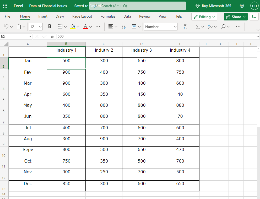Screen dimensions: 260x199
Task: Click the Borders icon
Action: click(60, 26)
